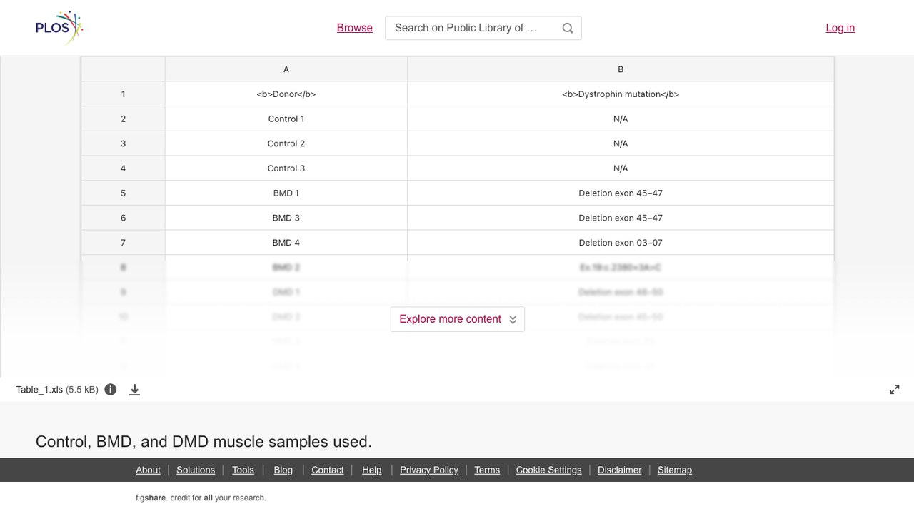Open the table in fullscreen view
This screenshot has height=514, width=914.
(x=895, y=390)
